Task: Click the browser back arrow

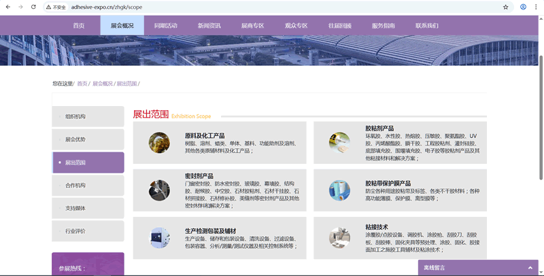Action: pos(7,7)
